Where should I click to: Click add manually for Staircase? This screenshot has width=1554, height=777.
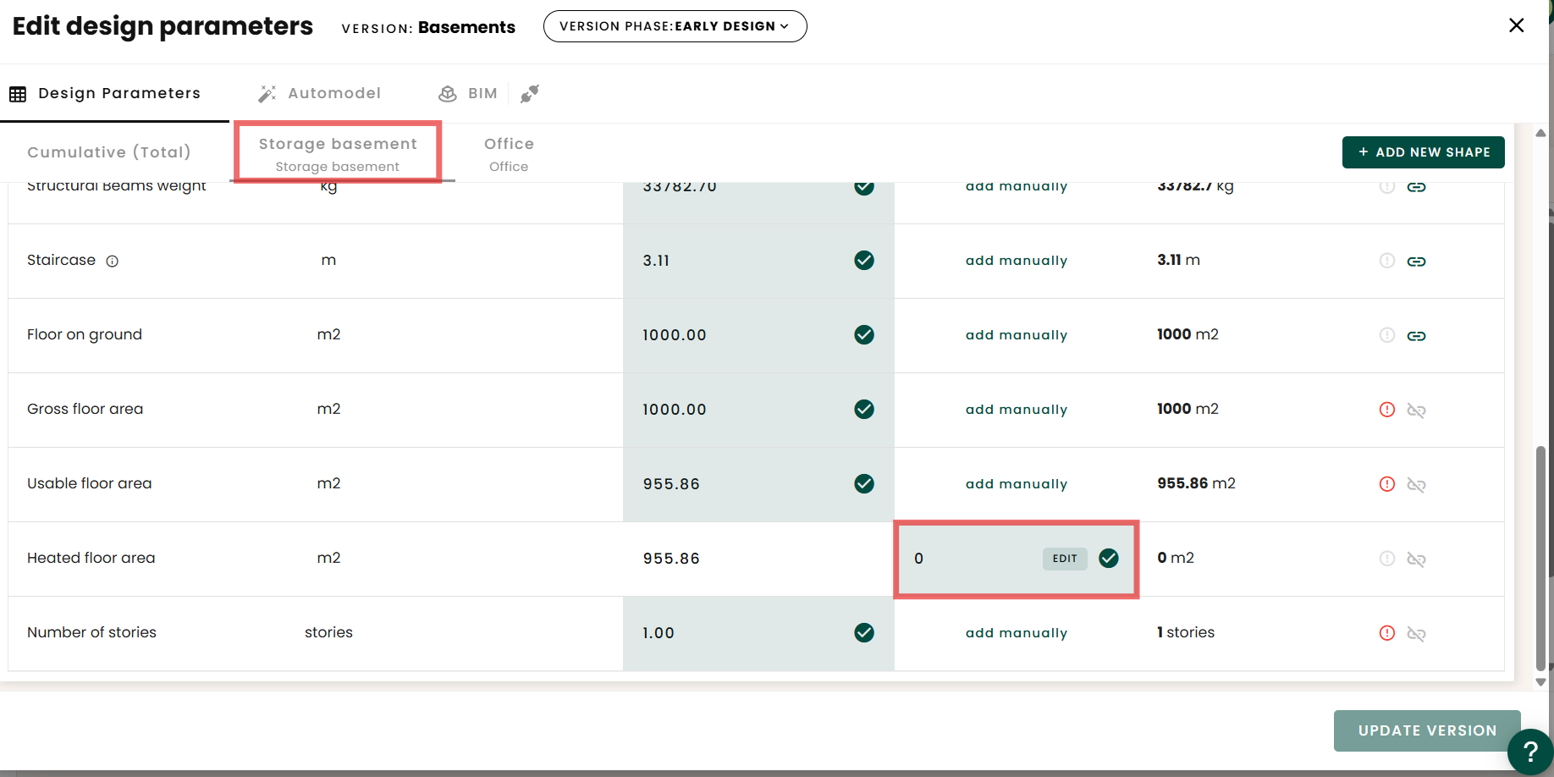(x=1017, y=261)
